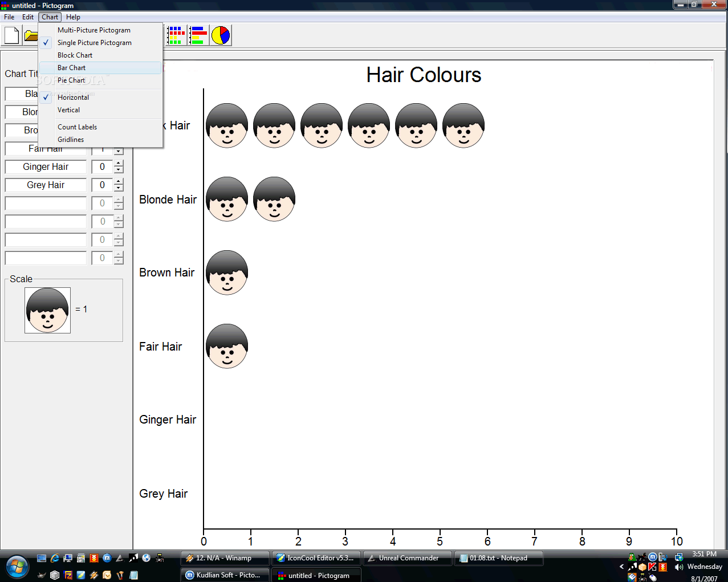Viewport: 728px width, 582px height.
Task: Open the Edit menu
Action: 28,17
